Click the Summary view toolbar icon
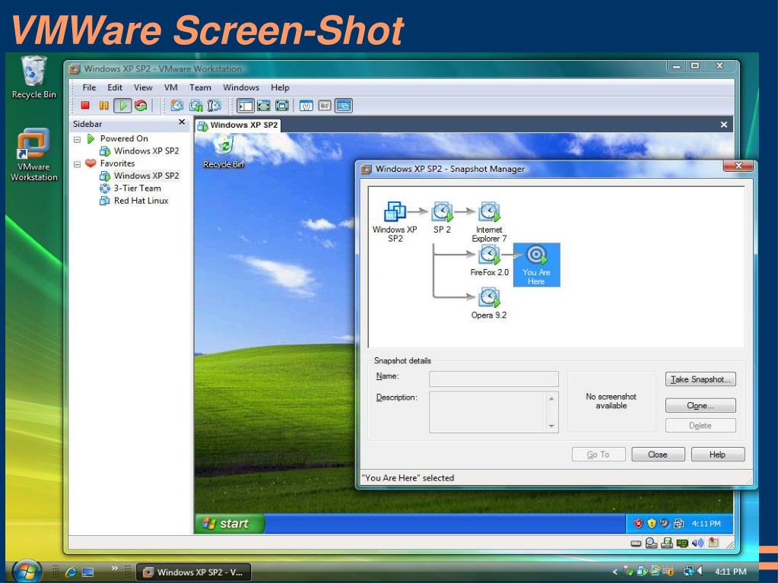This screenshot has width=778, height=583. 306,106
